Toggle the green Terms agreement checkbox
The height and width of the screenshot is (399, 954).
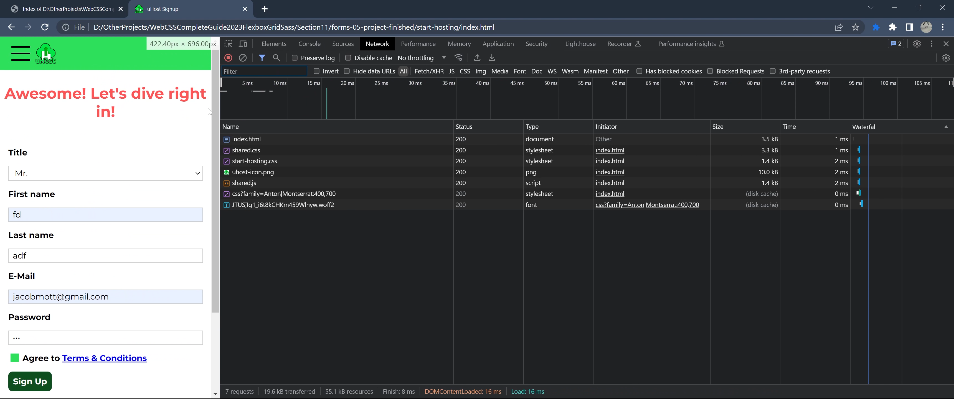point(15,357)
